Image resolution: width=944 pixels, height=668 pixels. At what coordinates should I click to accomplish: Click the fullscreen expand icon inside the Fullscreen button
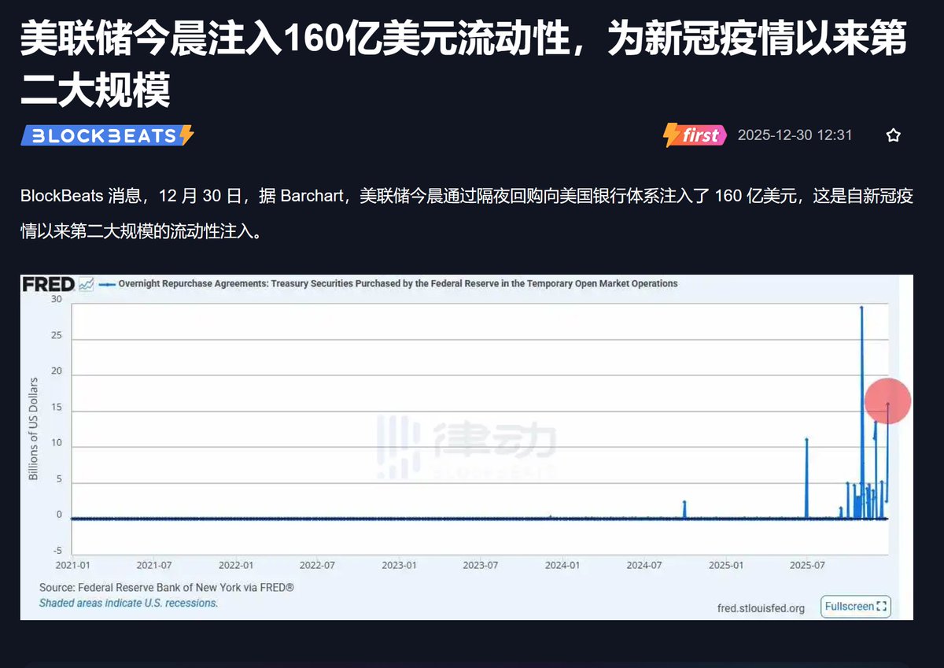881,607
